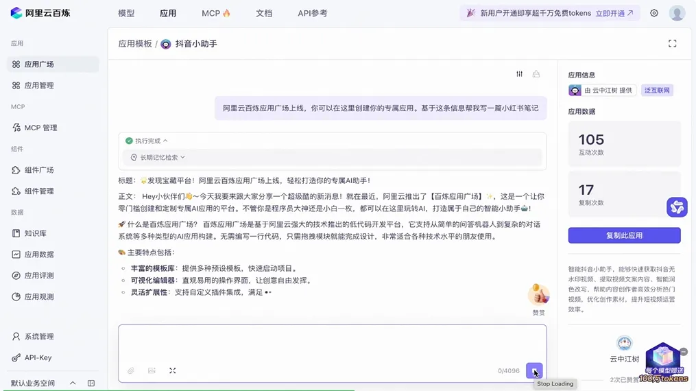Open the user avatar menu
696x391 pixels.
[x=677, y=13]
